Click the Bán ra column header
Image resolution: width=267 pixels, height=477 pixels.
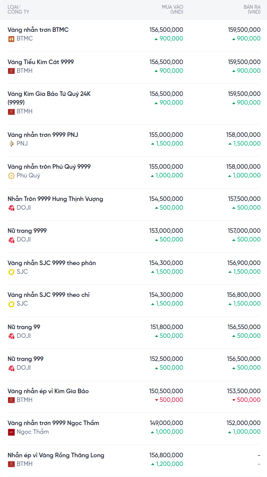(x=252, y=9)
